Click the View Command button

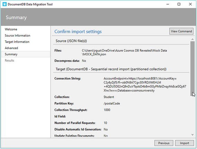click(181, 31)
